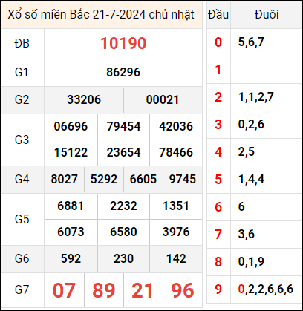This screenshot has height=311, width=303.
Task: Select the G3 row label
Action: tap(22, 140)
